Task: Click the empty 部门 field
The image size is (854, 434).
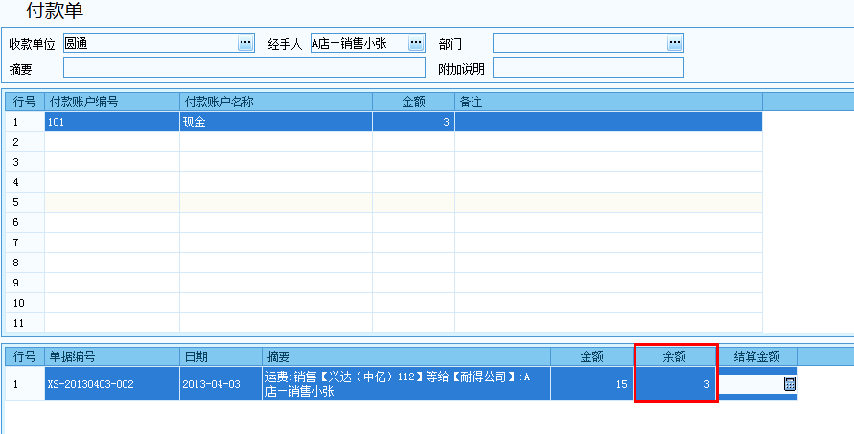Action: tap(579, 43)
